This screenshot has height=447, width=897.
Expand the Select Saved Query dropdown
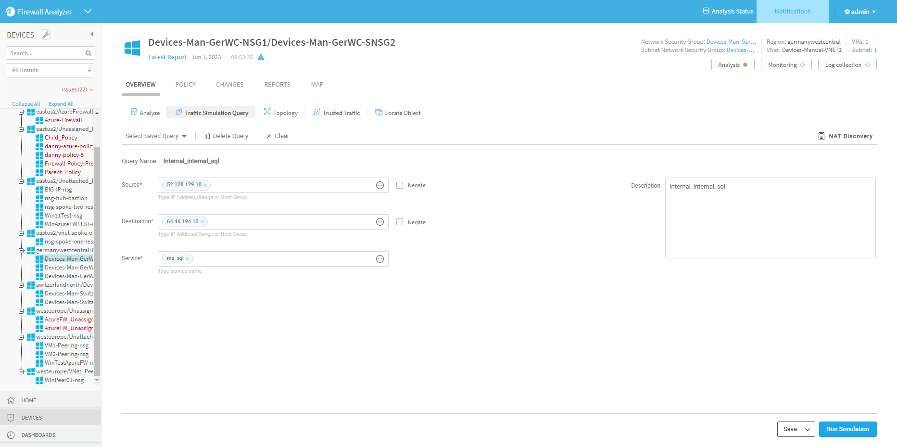tap(156, 136)
